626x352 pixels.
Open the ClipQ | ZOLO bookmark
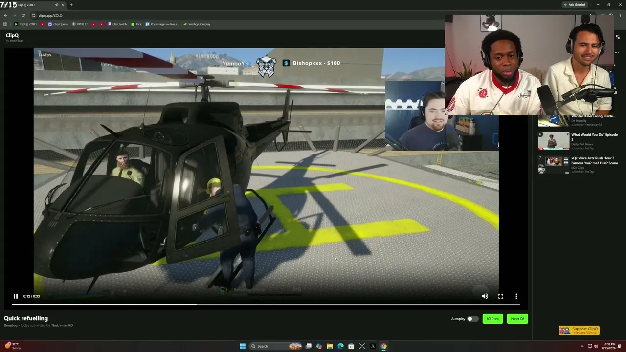pyautogui.click(x=25, y=24)
